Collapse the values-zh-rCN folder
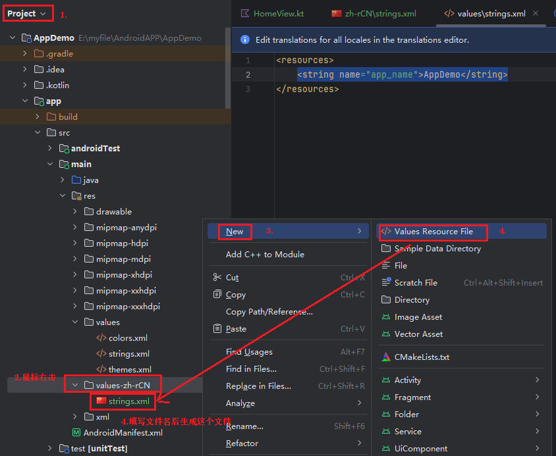Viewport: 556px width, 456px height. click(x=75, y=385)
